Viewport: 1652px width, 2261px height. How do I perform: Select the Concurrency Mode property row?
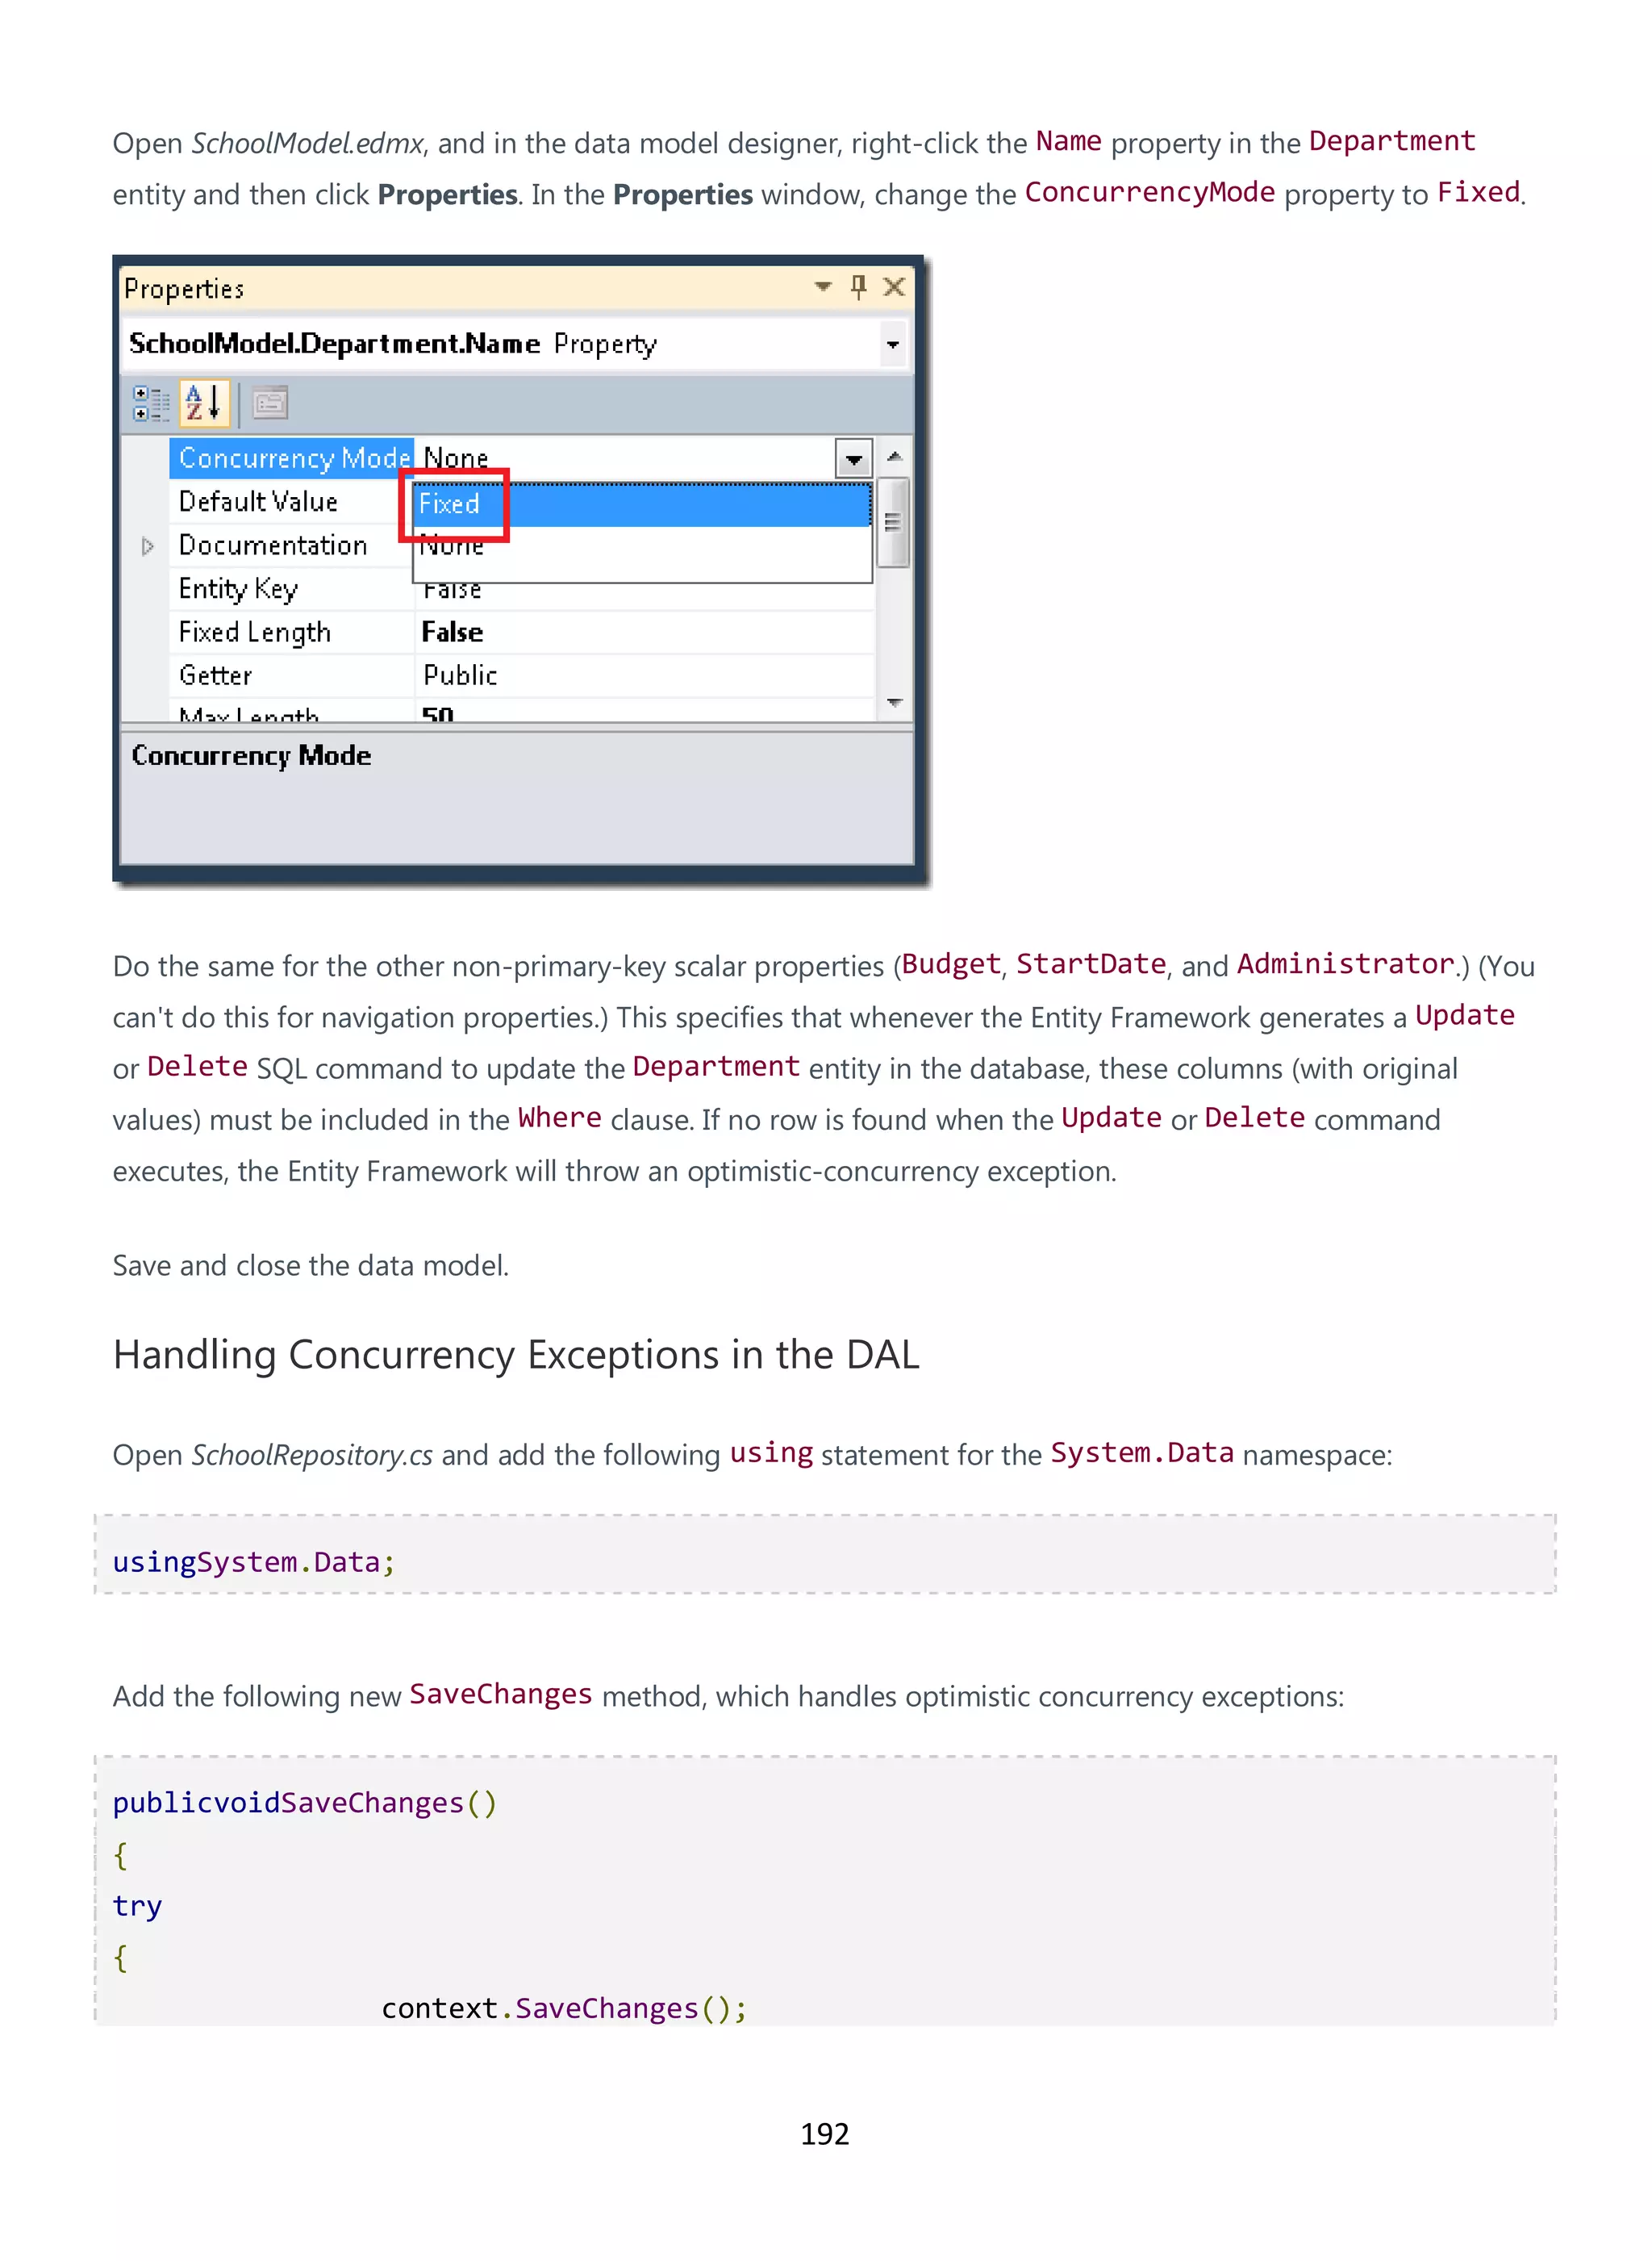pos(291,458)
